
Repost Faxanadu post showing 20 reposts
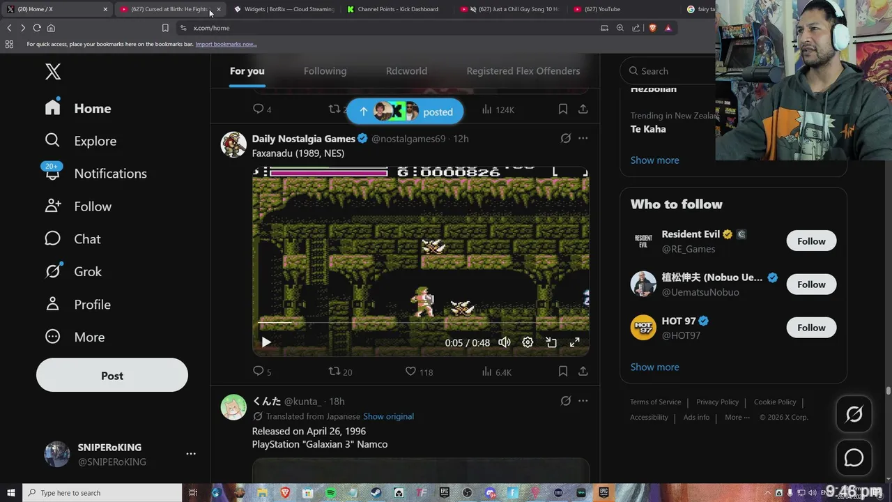pyautogui.click(x=340, y=372)
